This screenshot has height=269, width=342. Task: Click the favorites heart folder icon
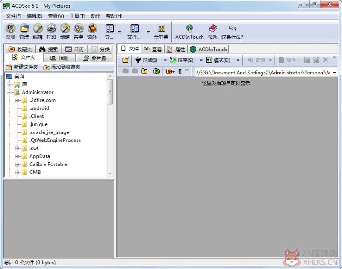tap(169, 71)
